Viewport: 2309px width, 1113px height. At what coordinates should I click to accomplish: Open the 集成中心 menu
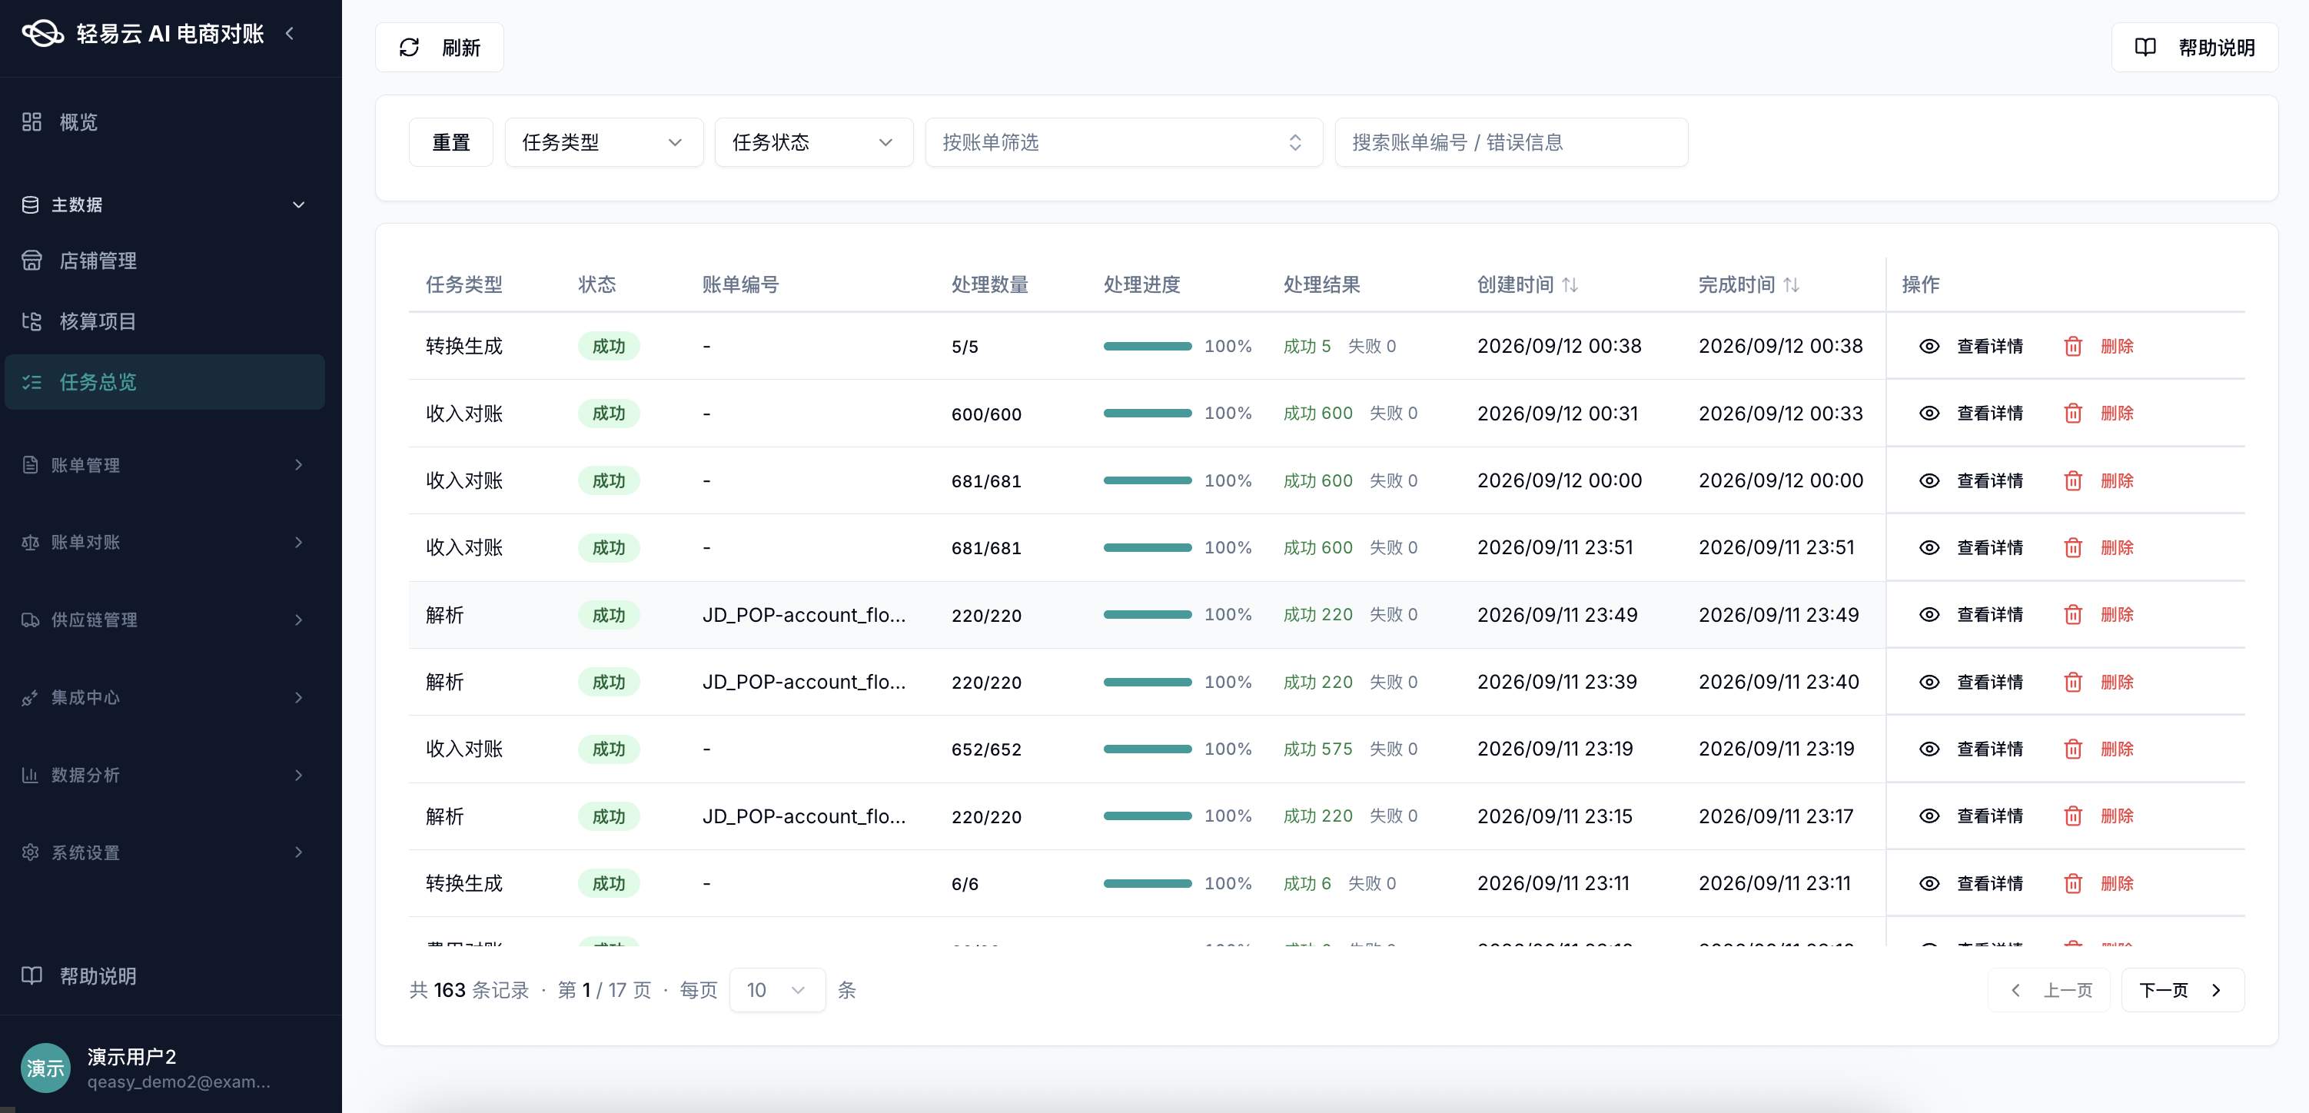pos(164,697)
